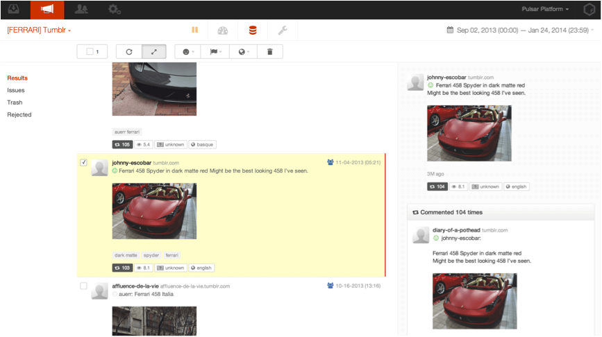Open the users group icon in top bar

tap(81, 10)
